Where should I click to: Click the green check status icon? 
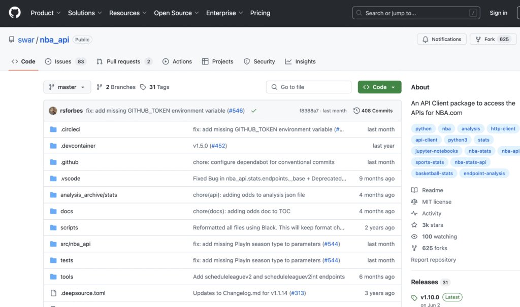pyautogui.click(x=254, y=111)
